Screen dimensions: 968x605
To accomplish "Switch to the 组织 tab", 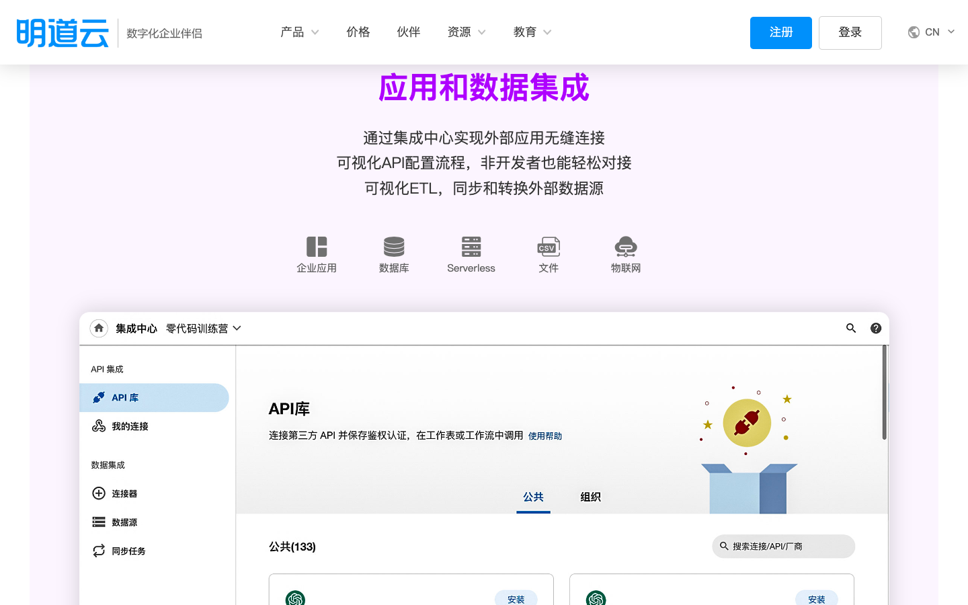I will pyautogui.click(x=590, y=497).
